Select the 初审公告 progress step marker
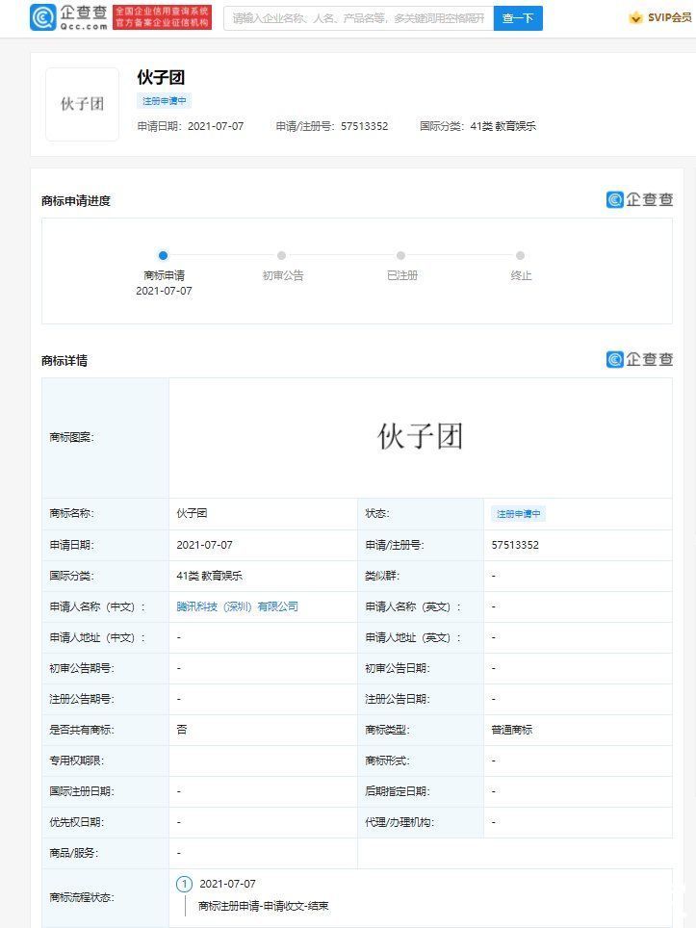Image resolution: width=696 pixels, height=928 pixels. click(282, 256)
